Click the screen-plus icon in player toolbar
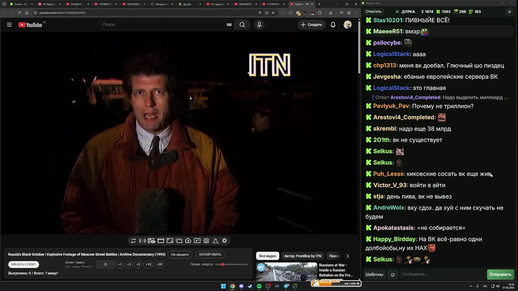 [x=197, y=241]
